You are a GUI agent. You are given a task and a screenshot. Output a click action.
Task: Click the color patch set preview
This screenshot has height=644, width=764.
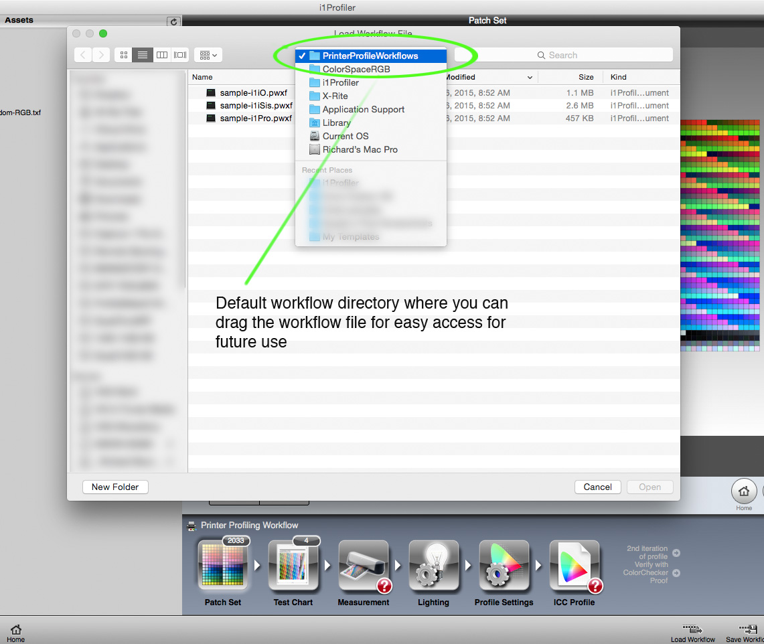[x=720, y=235]
